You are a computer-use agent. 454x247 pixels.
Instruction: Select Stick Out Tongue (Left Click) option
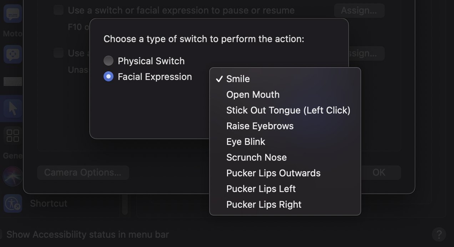click(288, 110)
